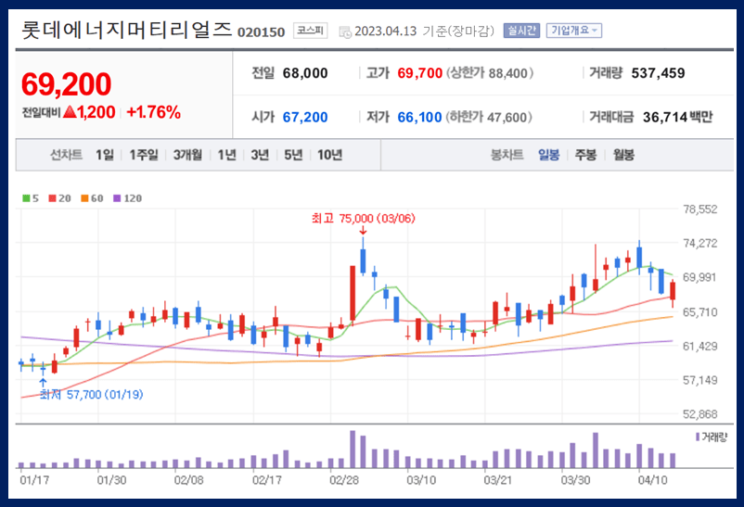Viewport: 744px width, 507px height.
Task: Select the 1년 line chart tab
Action: pos(226,155)
